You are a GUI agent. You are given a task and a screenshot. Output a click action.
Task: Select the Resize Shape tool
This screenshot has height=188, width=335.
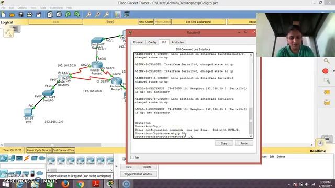point(327,81)
